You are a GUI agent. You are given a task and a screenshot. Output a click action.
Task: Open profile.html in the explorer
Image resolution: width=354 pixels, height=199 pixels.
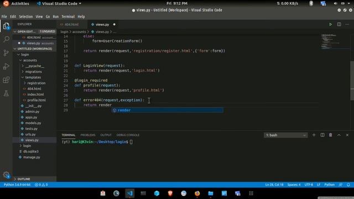tap(37, 100)
